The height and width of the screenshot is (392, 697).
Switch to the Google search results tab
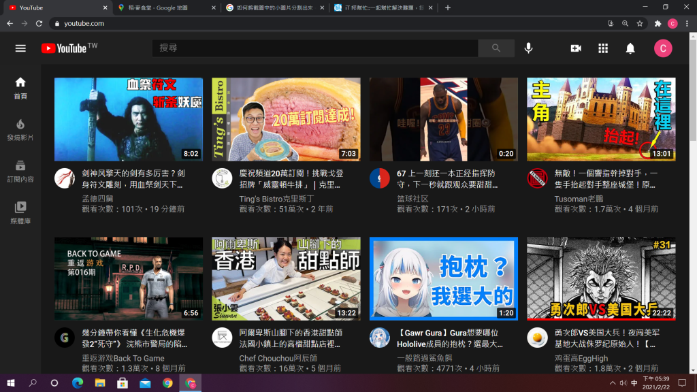275,7
